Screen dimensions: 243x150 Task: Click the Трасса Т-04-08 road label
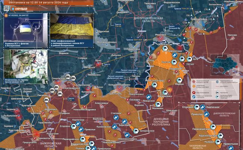(118, 25)
